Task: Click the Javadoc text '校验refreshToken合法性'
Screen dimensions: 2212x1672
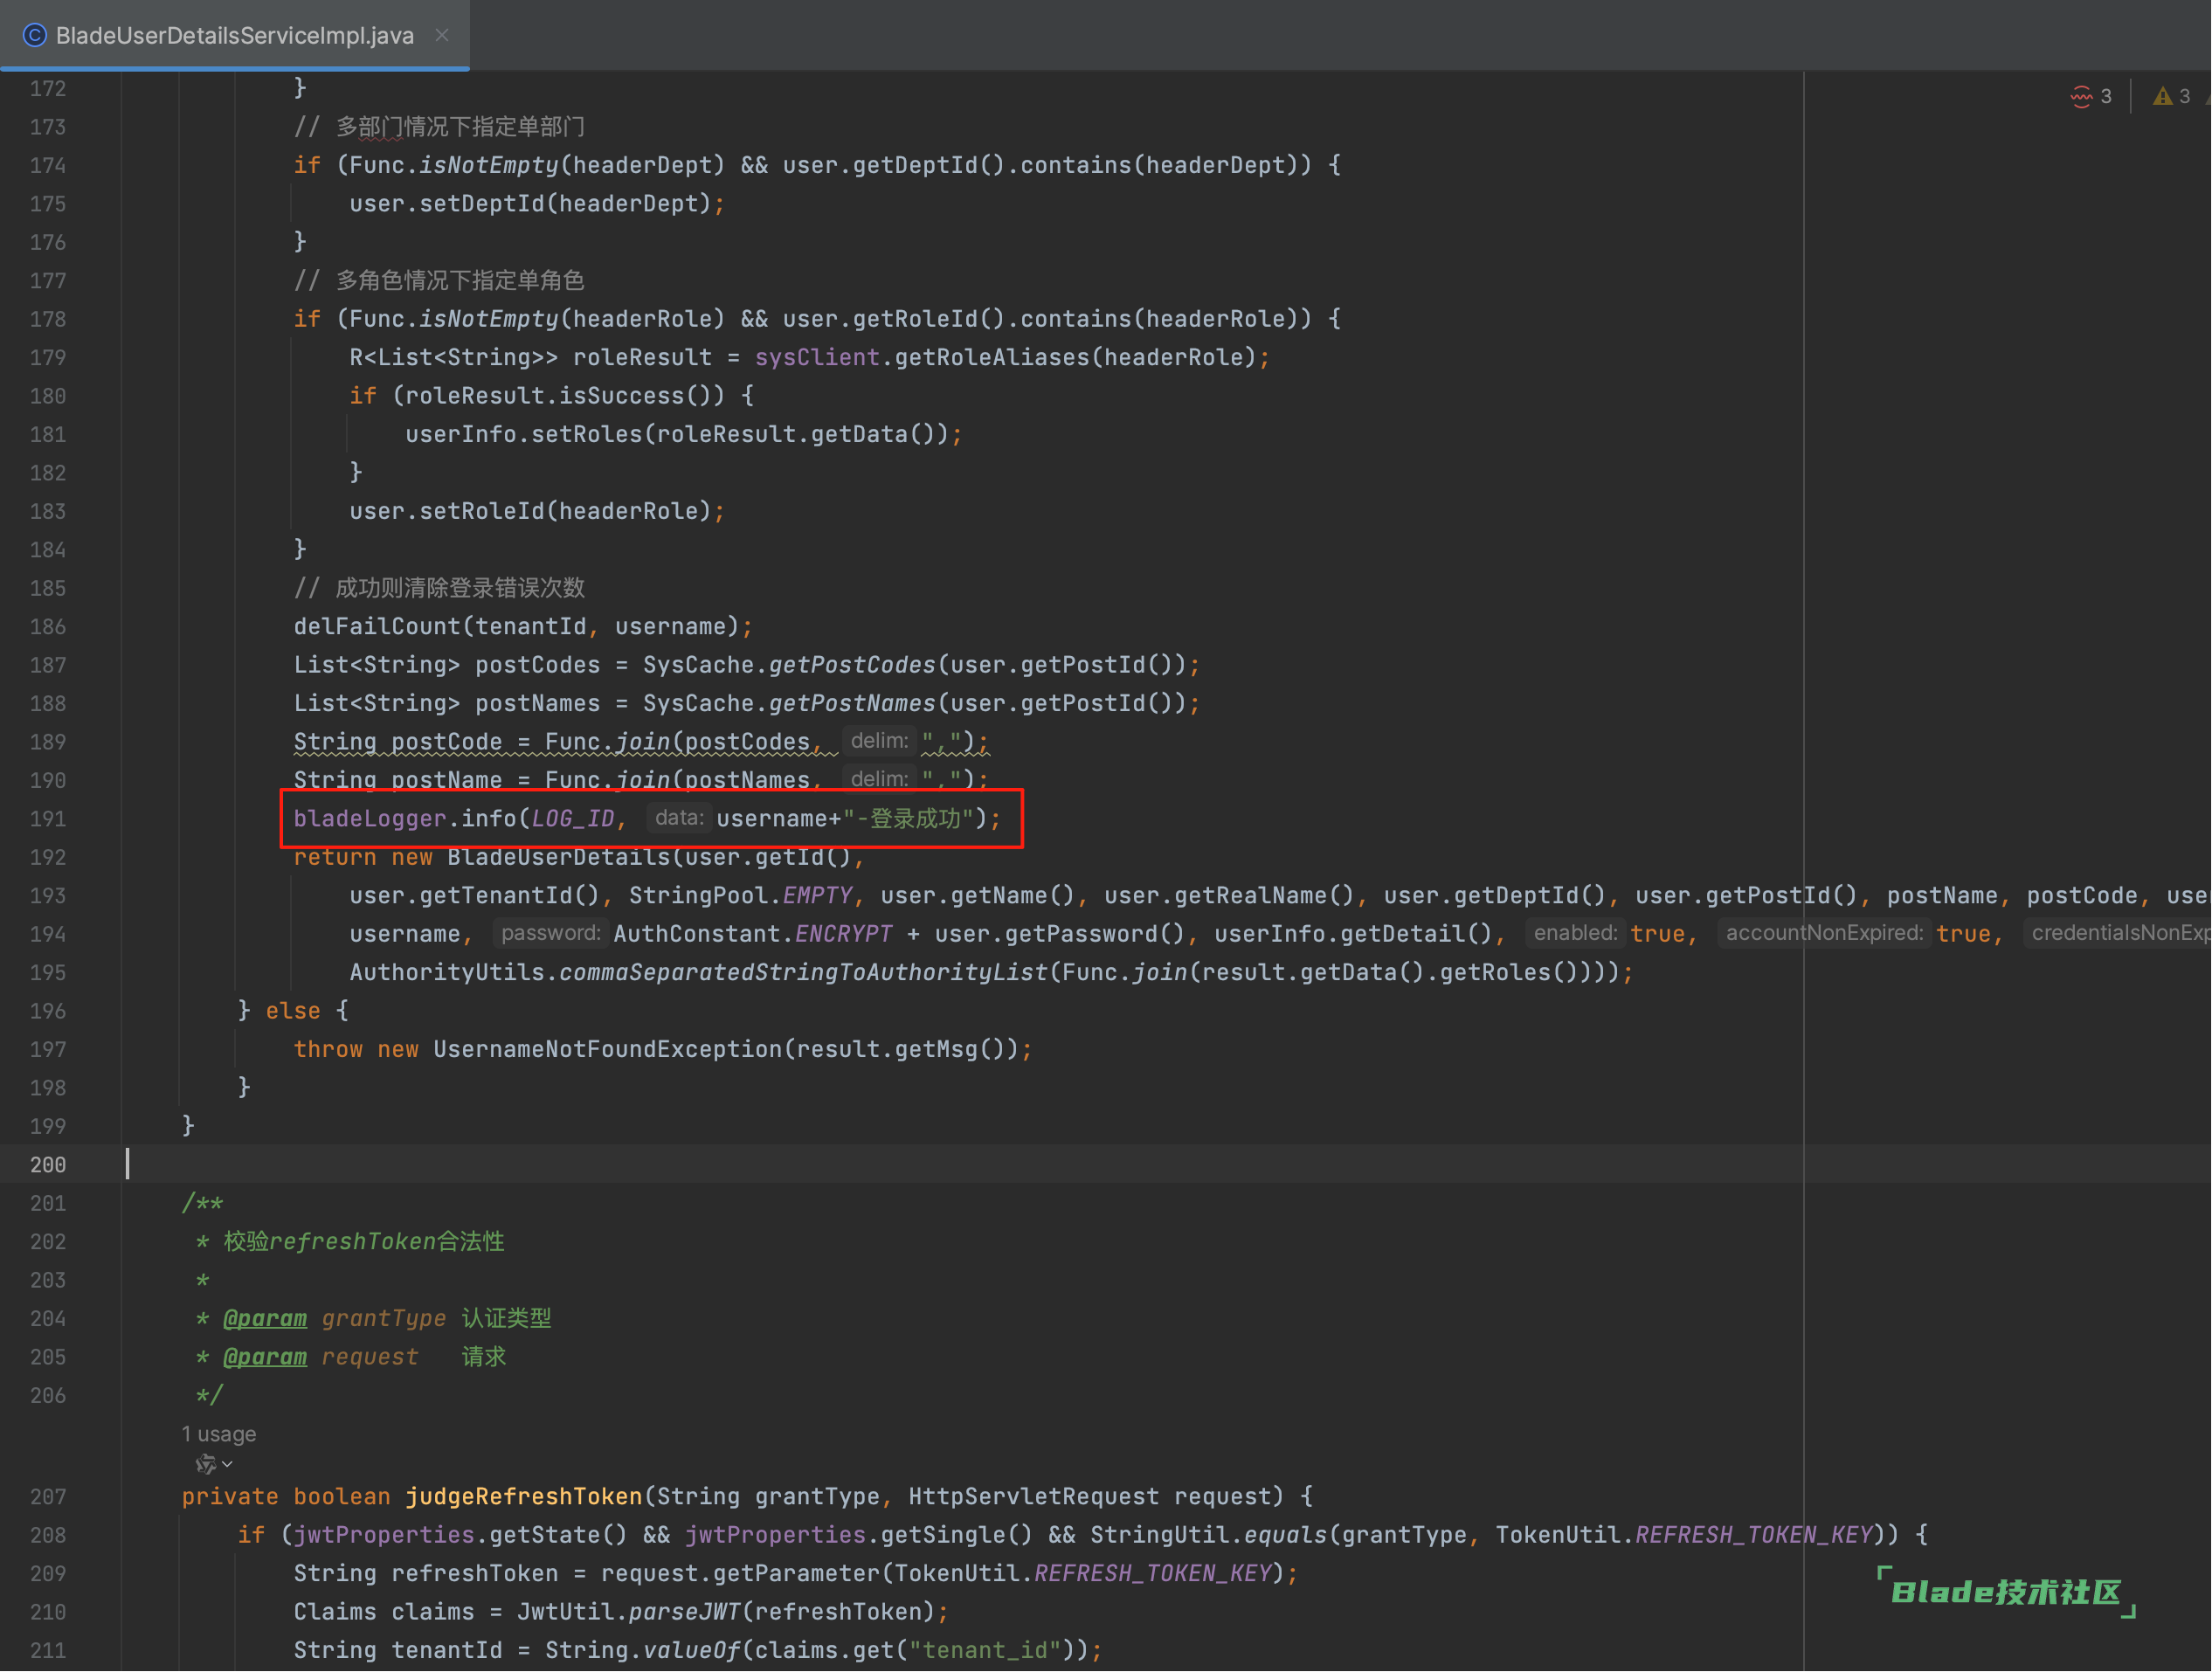Action: click(x=364, y=1242)
